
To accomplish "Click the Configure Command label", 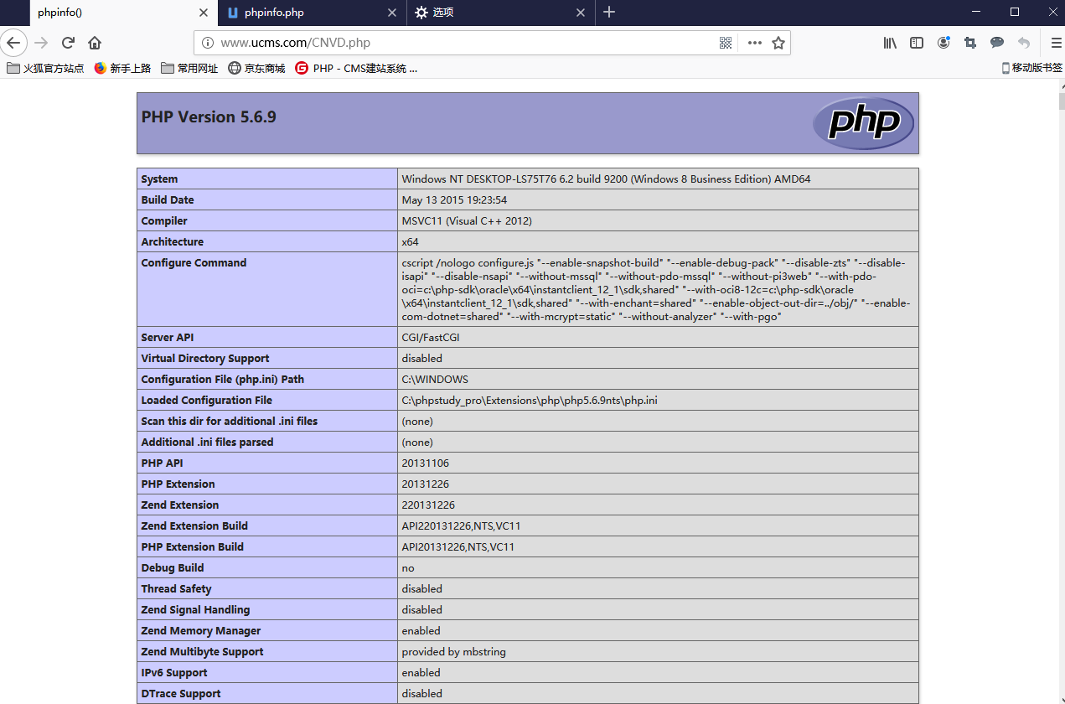I will pos(194,262).
